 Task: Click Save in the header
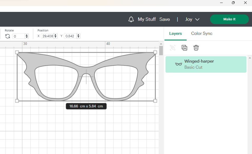[x=164, y=19]
